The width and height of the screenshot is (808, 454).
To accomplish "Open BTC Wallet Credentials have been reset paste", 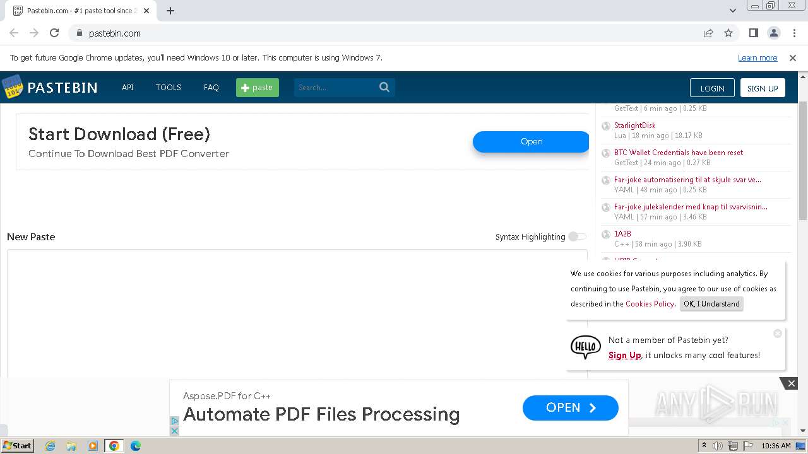I will click(x=679, y=153).
